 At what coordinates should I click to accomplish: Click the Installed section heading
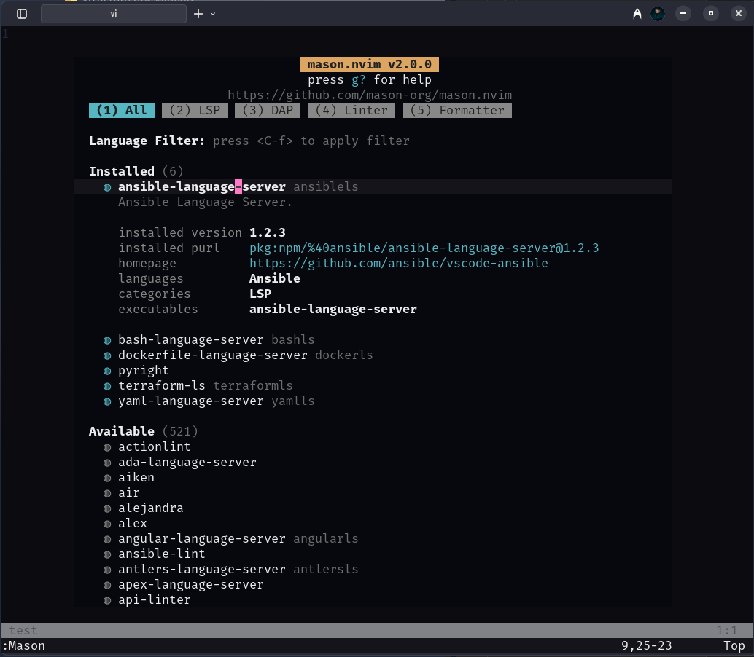coord(122,171)
